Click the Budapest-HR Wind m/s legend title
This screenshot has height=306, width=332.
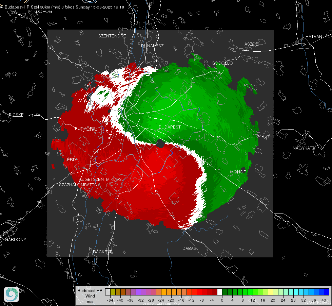coord(90,296)
